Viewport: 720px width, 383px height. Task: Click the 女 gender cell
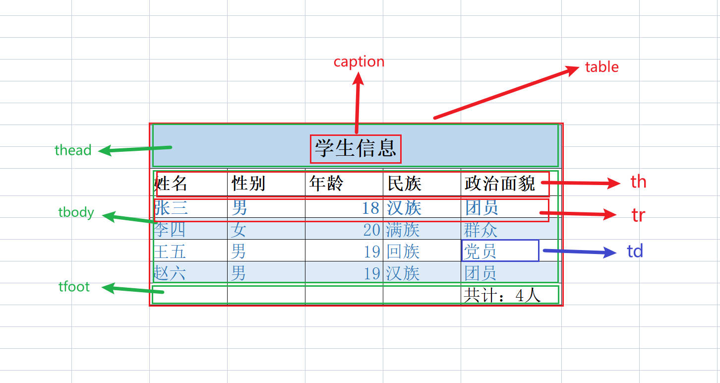click(x=266, y=229)
